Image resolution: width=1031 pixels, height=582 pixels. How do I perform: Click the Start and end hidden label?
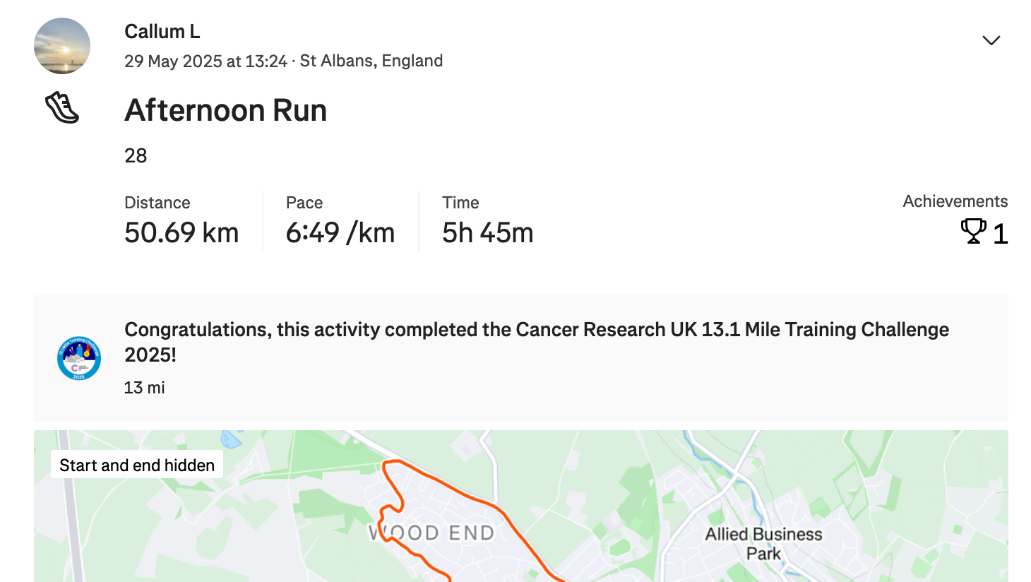(x=137, y=465)
